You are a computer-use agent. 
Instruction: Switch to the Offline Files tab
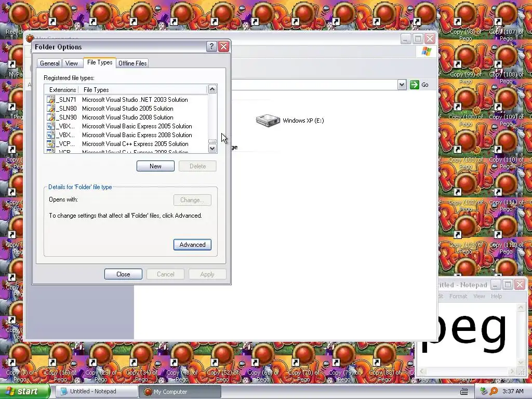[x=132, y=63]
